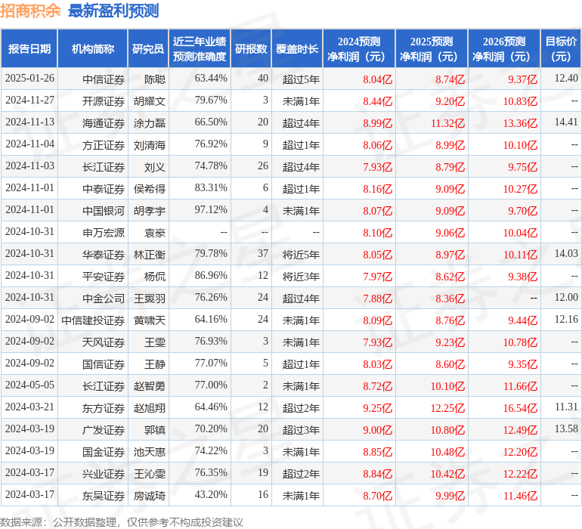Screen dimensions: 582x529
Task: Click the 研究员 column header
Action: (148, 49)
